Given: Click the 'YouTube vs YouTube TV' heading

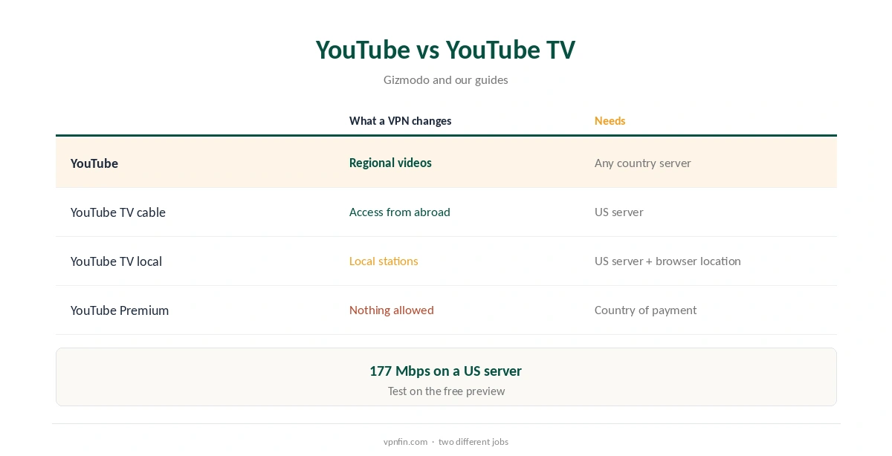Looking at the screenshot, I should [x=445, y=50].
